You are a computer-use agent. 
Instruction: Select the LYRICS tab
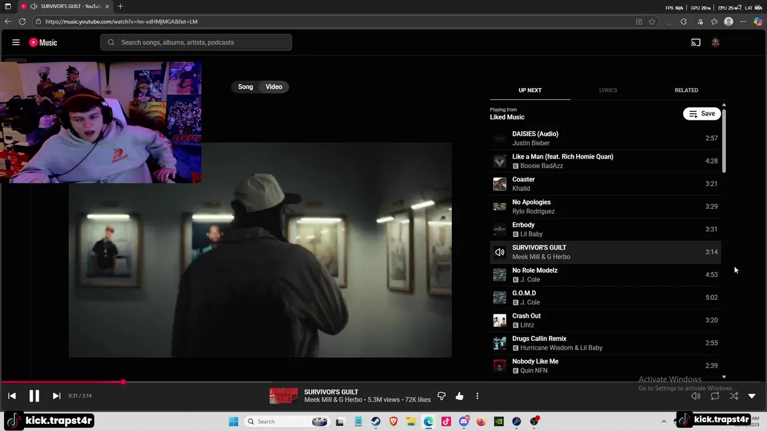pos(608,90)
